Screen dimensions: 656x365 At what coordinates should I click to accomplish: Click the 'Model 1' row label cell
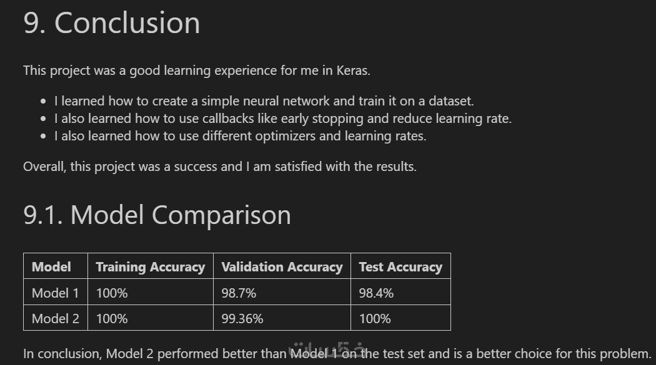click(55, 293)
